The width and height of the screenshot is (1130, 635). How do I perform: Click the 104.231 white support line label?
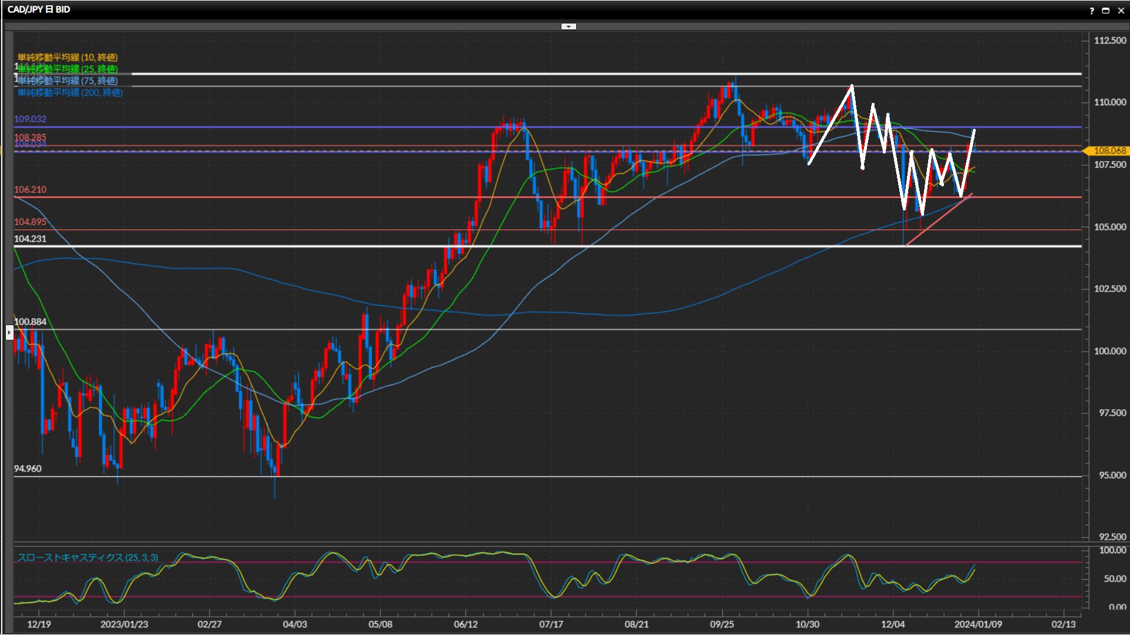click(30, 239)
